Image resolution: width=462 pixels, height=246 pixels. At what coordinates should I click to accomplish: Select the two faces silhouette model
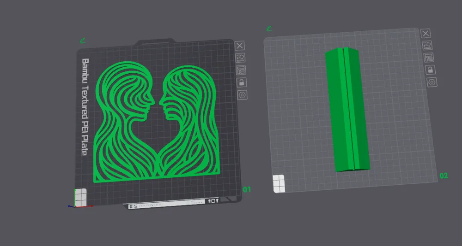(x=156, y=122)
